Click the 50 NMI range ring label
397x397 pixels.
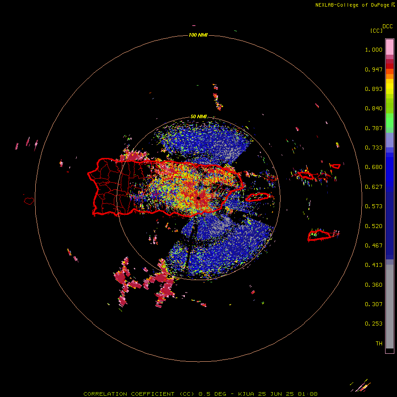pos(198,117)
